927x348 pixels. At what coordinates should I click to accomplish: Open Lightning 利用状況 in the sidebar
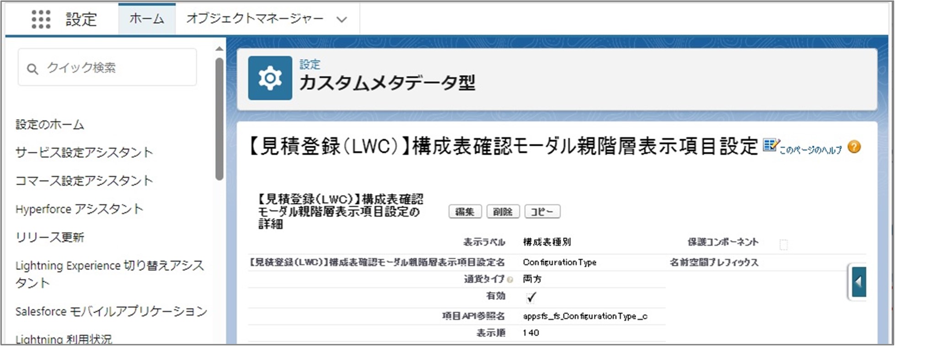(64, 339)
